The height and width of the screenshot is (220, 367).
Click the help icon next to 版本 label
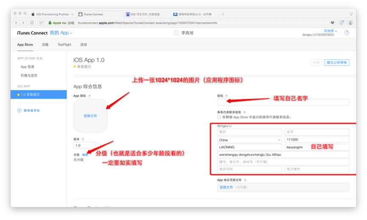click(x=83, y=139)
